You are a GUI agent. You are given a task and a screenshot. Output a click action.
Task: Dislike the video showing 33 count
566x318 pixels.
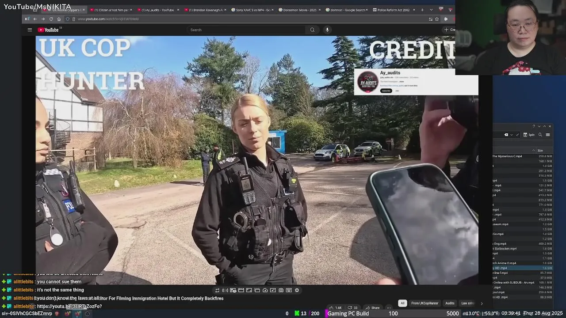tap(352, 308)
